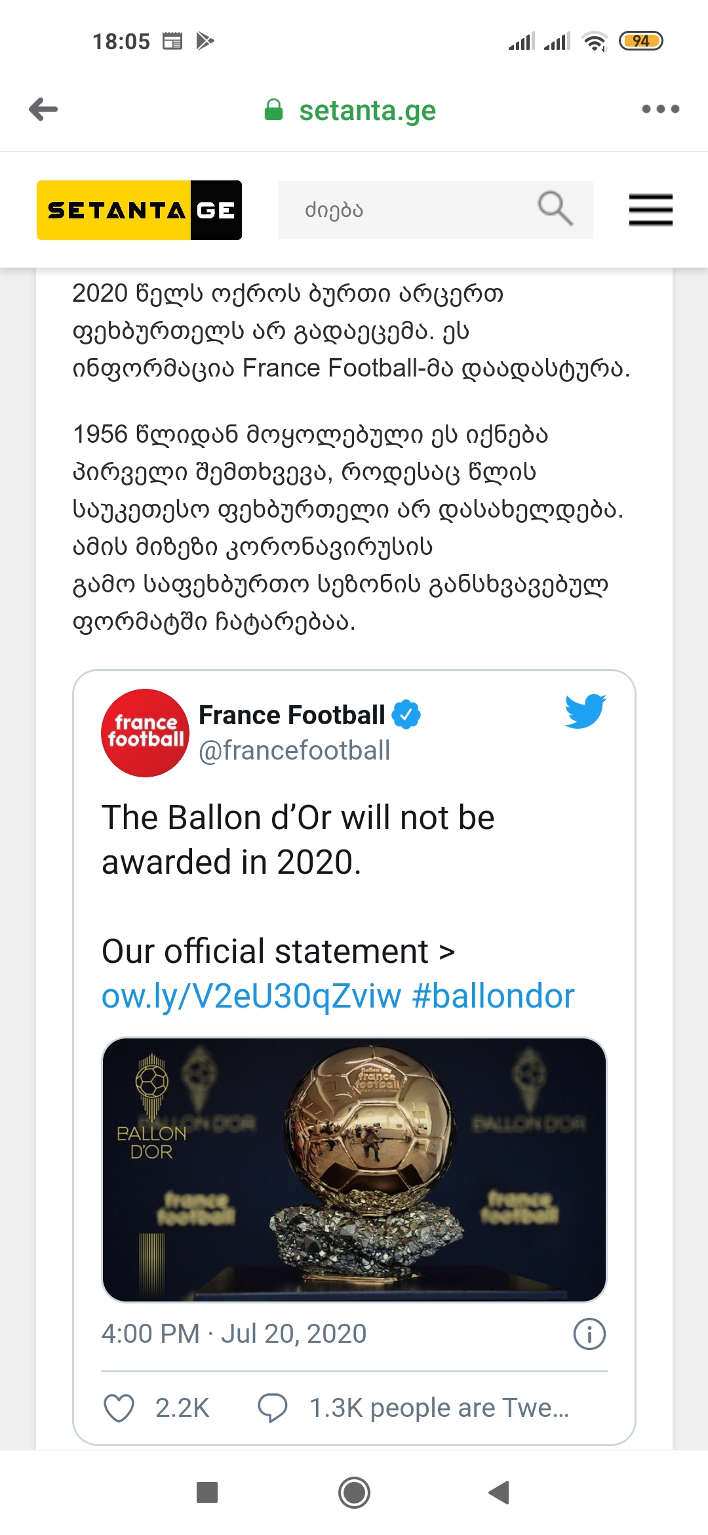Open the three-dot browser menu
Screen dimensions: 708x1535
(x=660, y=110)
